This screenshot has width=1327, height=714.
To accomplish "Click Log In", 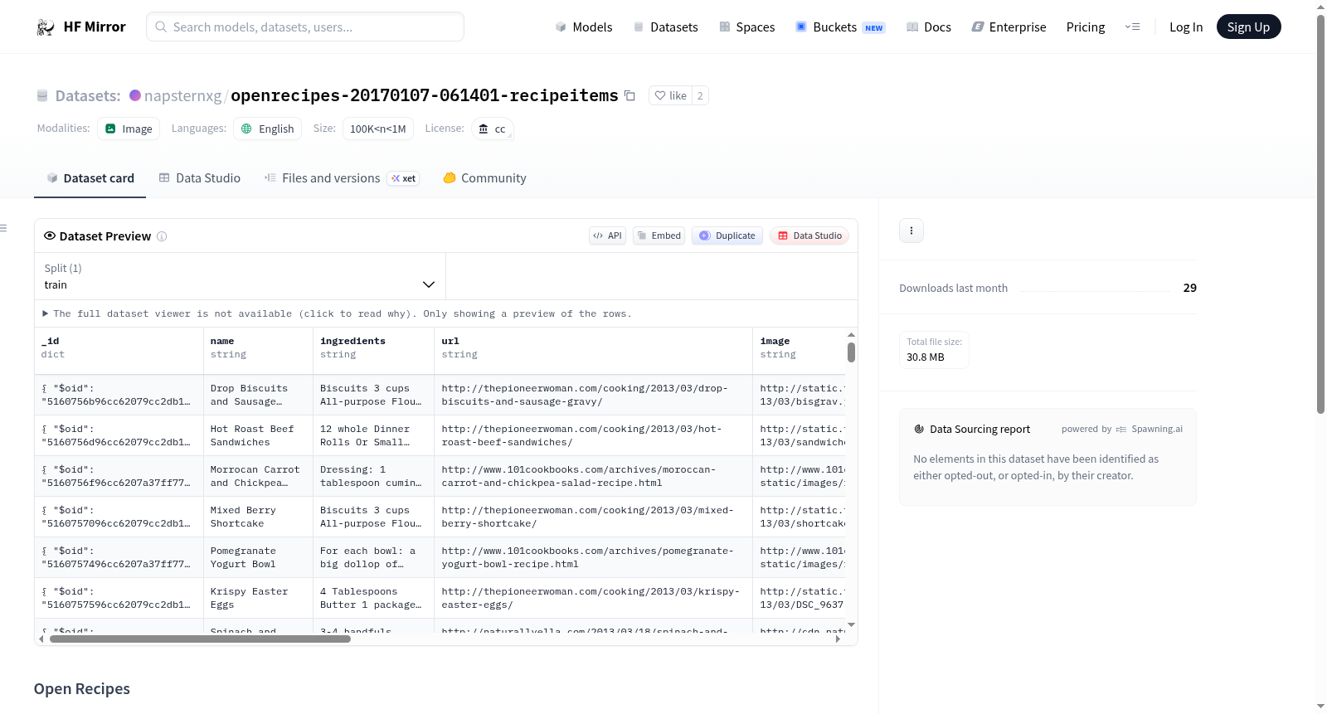I will tap(1186, 27).
